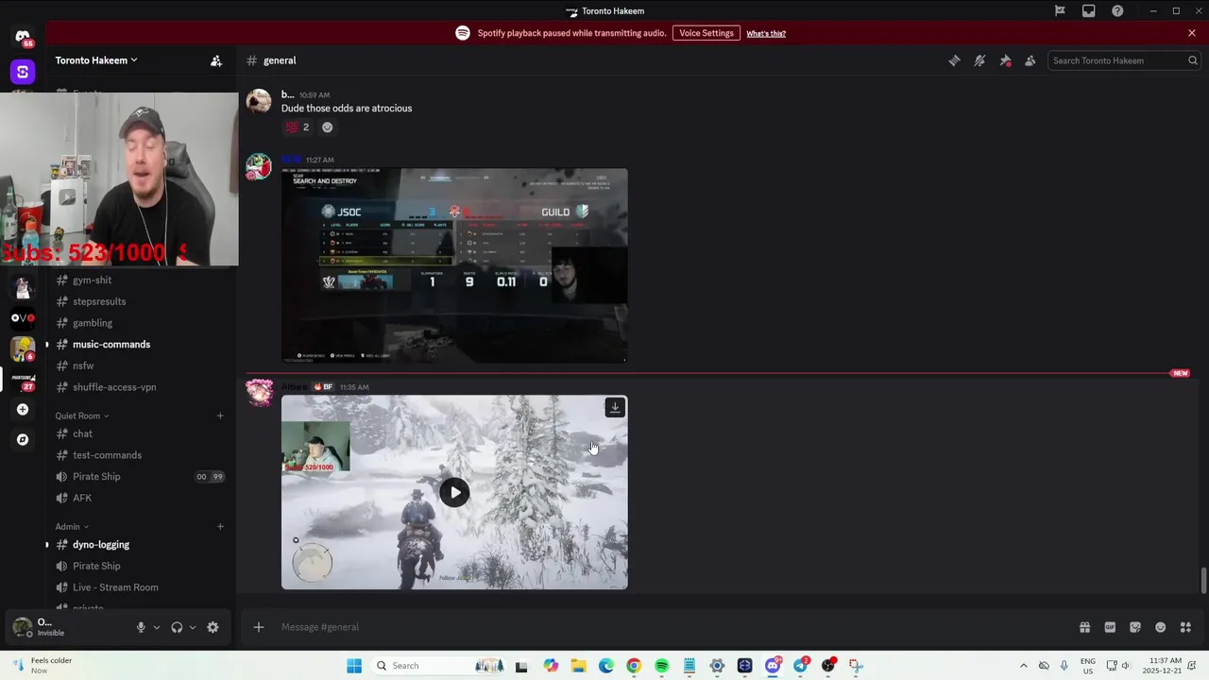Open Spotify from the taskbar
Viewport: 1209px width, 680px height.
pos(661,666)
